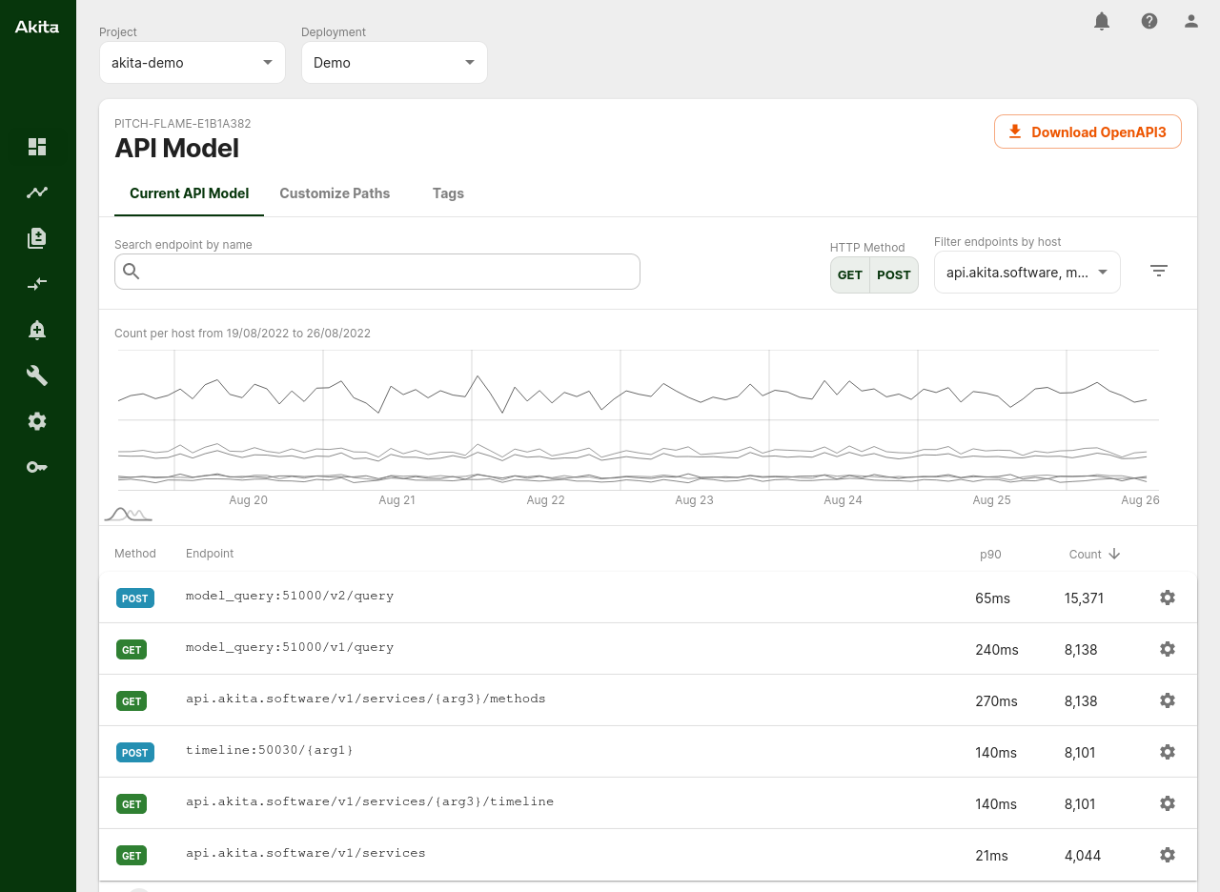Click endpoint model_query:51000/v2/query
Viewport: 1220px width, 892px height.
click(290, 596)
